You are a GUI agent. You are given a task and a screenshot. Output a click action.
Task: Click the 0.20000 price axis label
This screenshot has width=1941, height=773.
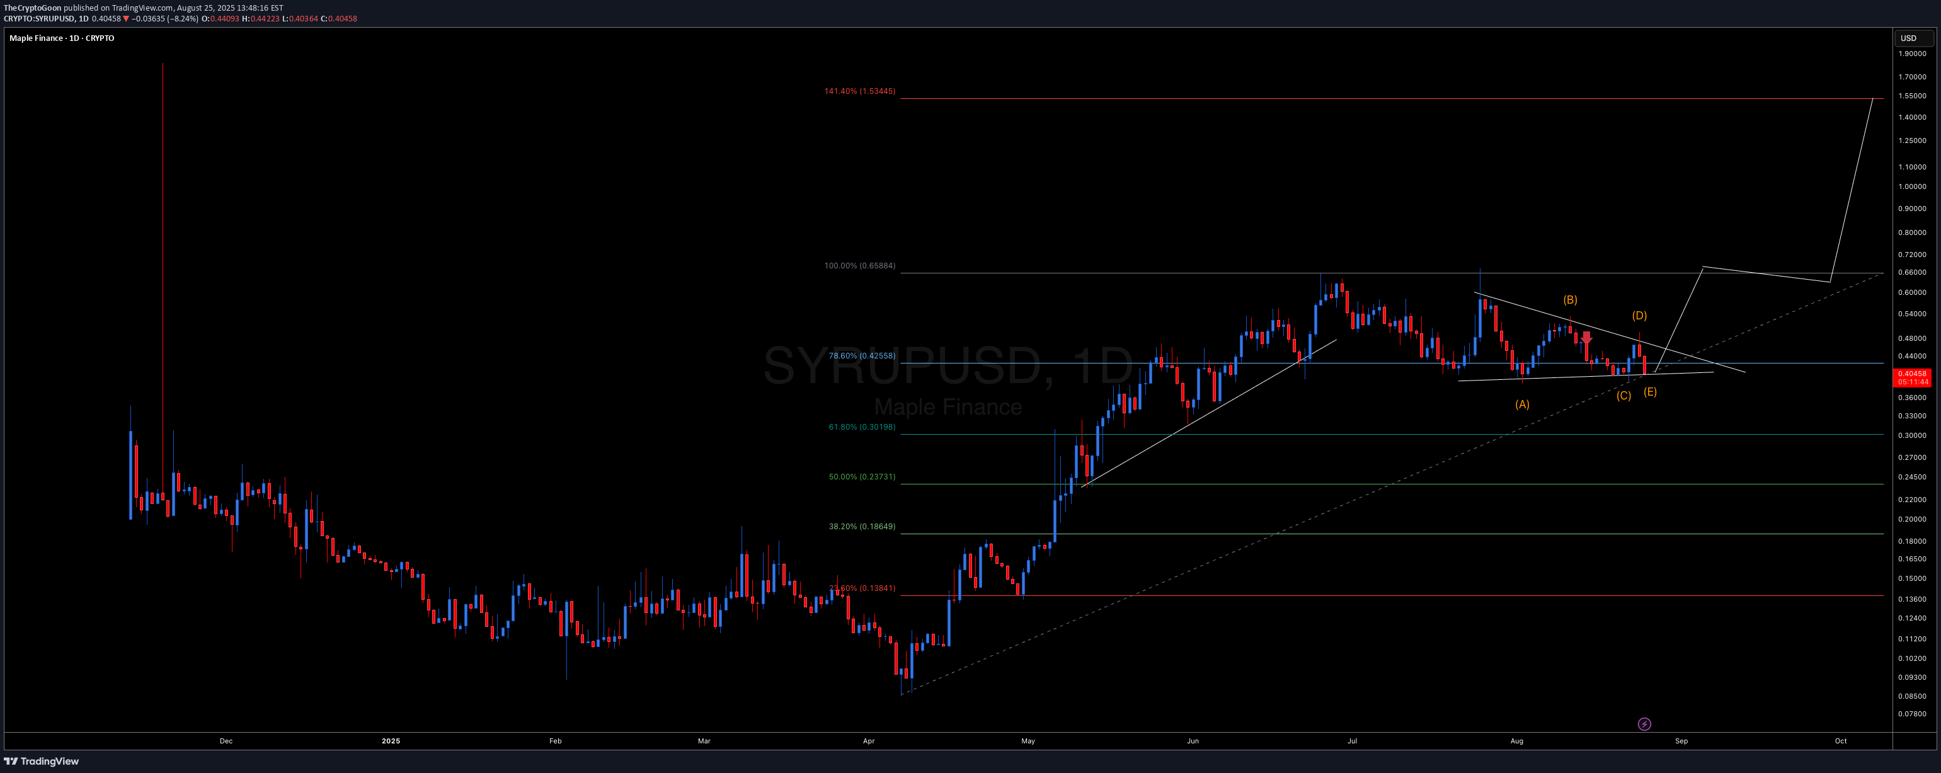point(1913,519)
